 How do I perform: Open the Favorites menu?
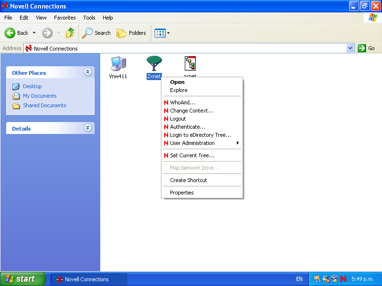(65, 18)
